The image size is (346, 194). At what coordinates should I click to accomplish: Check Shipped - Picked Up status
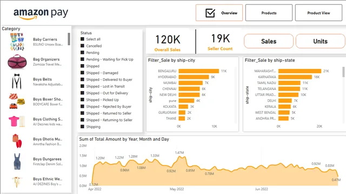[82, 100]
